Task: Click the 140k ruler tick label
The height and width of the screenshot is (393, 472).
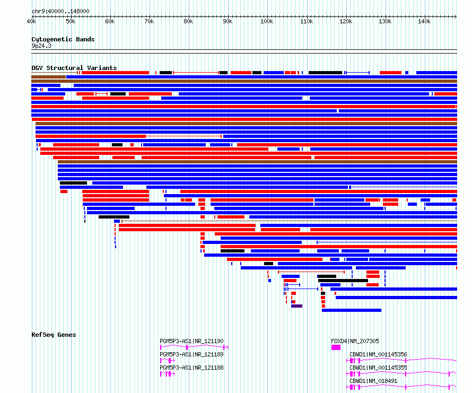Action: click(x=424, y=21)
